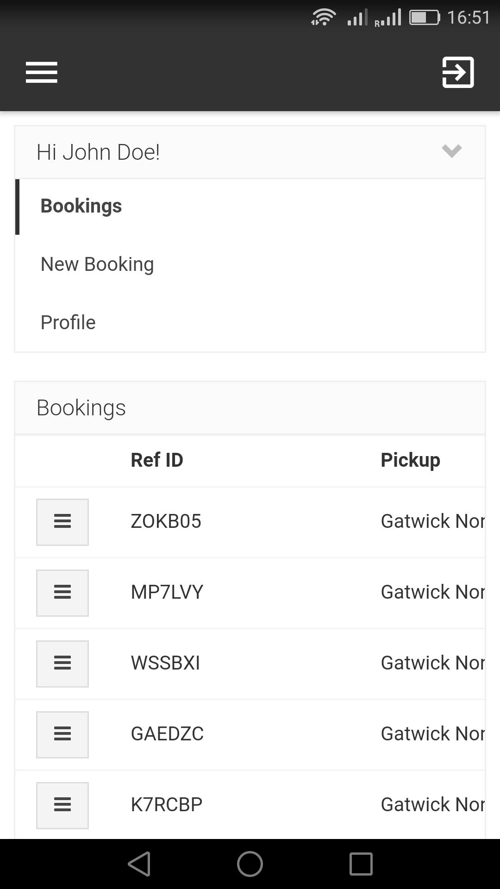Image resolution: width=500 pixels, height=889 pixels.
Task: Tap the Android back navigation button
Action: pos(139,864)
